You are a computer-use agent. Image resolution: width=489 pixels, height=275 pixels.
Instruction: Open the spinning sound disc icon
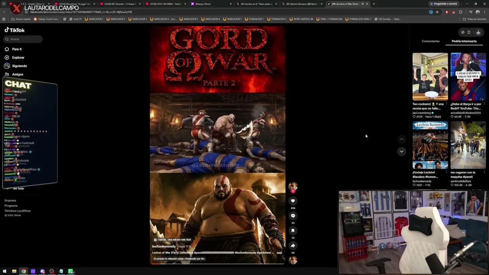point(293,260)
